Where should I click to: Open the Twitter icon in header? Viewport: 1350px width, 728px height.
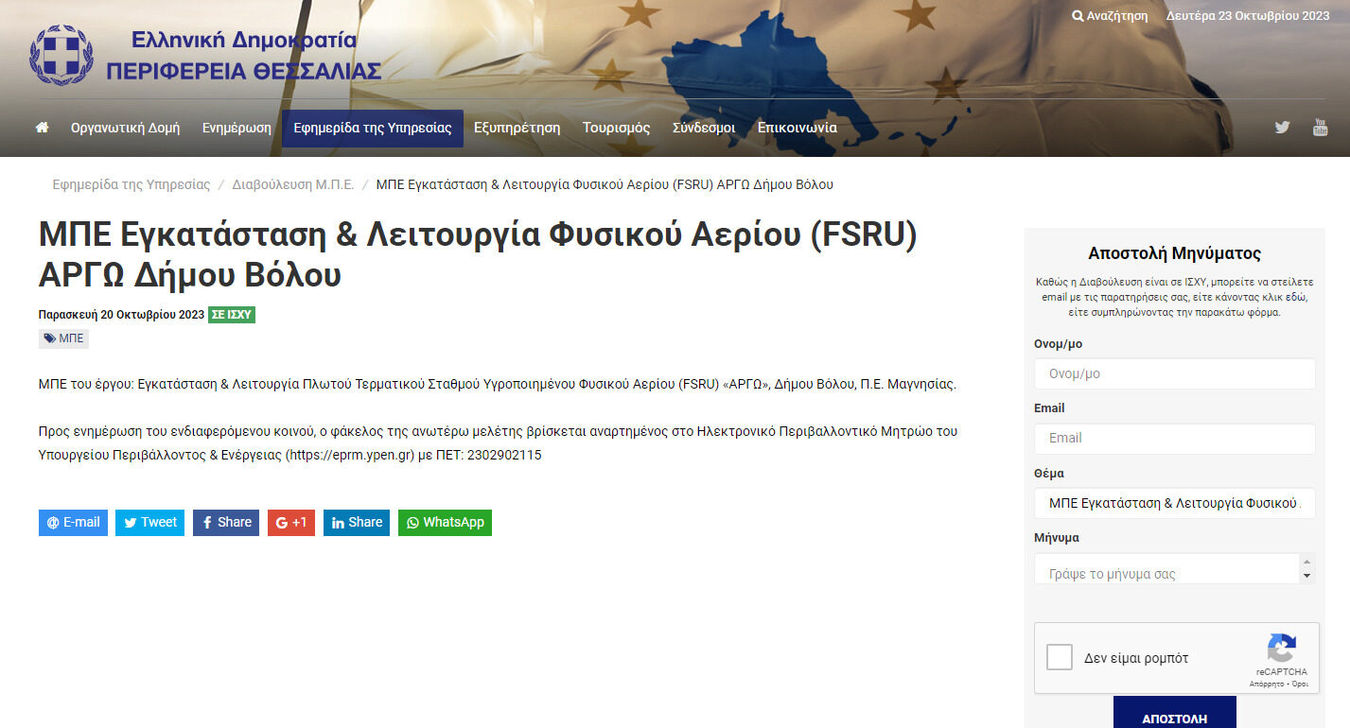(1282, 128)
